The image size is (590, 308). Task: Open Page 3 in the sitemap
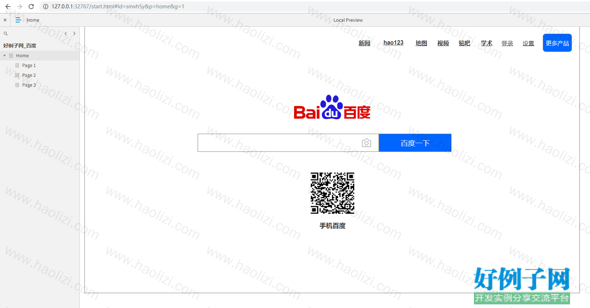click(x=29, y=85)
